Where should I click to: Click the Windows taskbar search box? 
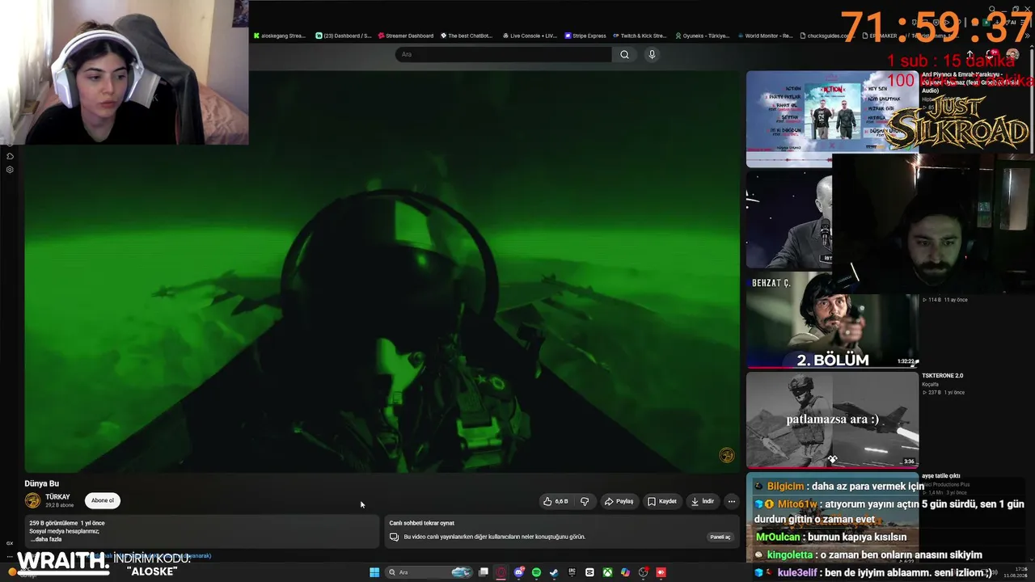429,572
